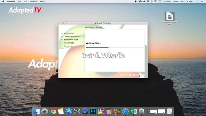Open System Preferences gear in dock
The height and width of the screenshot is (116, 206).
(x=77, y=111)
